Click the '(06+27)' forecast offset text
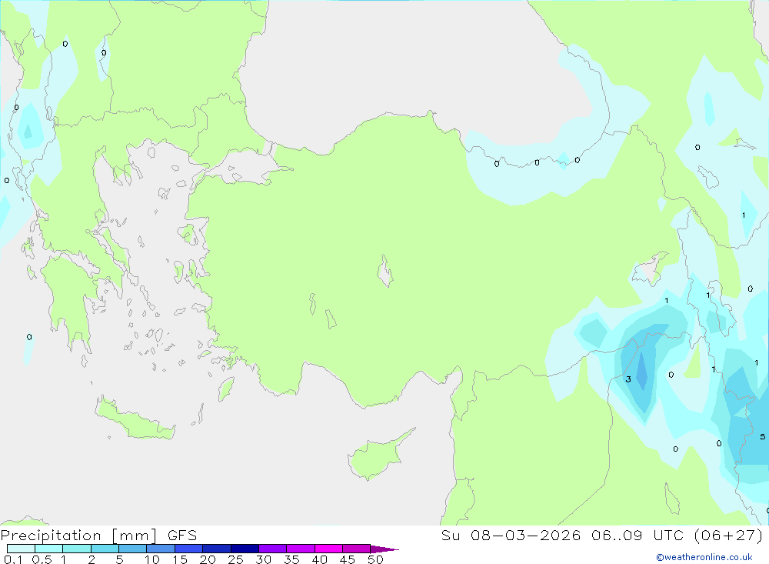 [x=729, y=536]
